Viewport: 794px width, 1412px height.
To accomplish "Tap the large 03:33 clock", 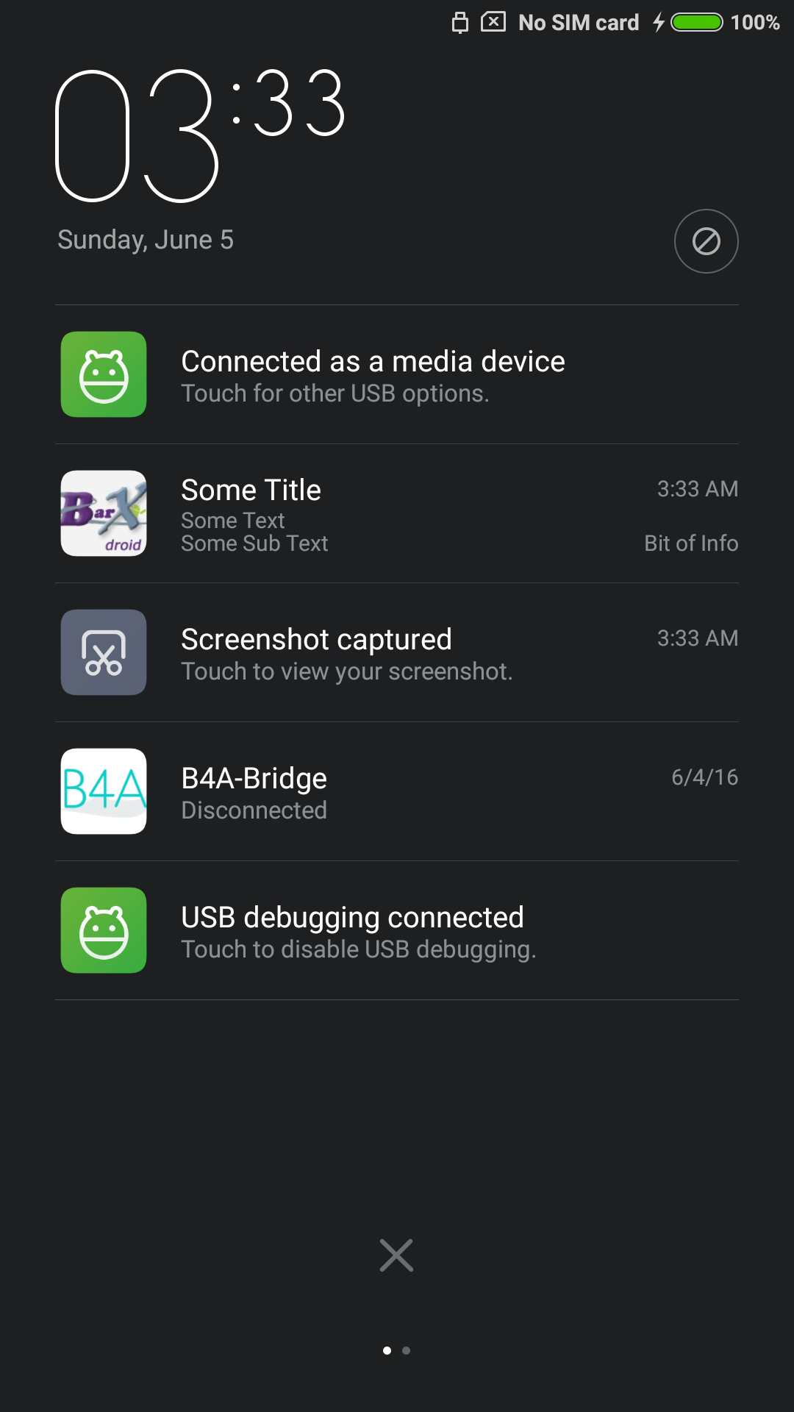I will (198, 135).
